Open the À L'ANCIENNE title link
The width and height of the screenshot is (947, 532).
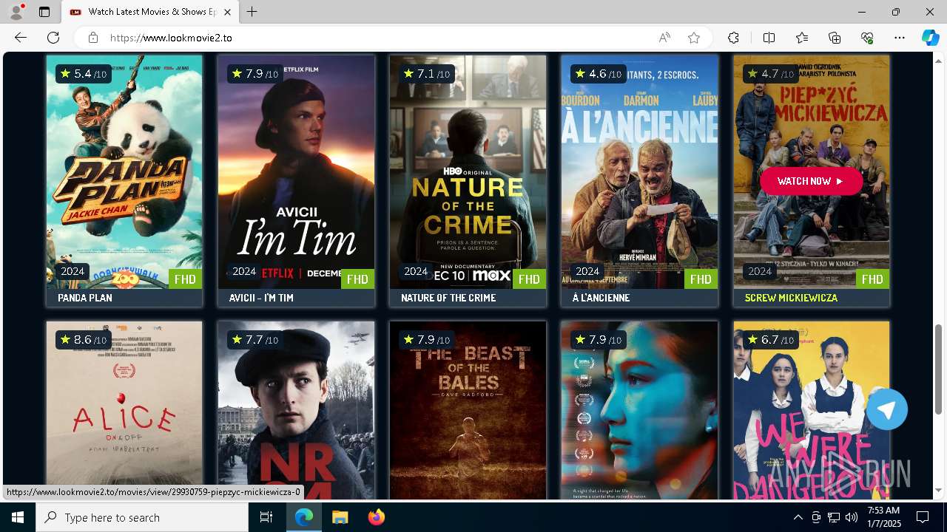point(601,298)
